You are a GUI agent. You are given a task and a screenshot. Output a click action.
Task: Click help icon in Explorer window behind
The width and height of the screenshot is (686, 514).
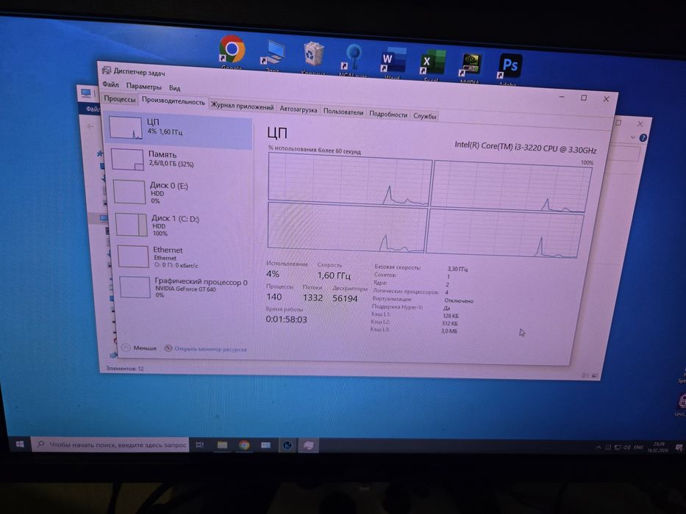click(x=643, y=138)
